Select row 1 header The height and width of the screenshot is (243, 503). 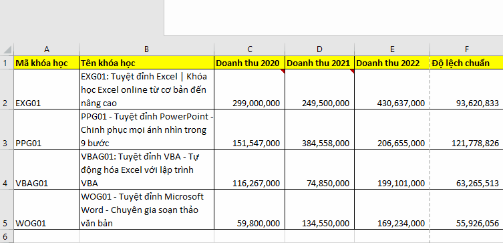[x=7, y=63]
